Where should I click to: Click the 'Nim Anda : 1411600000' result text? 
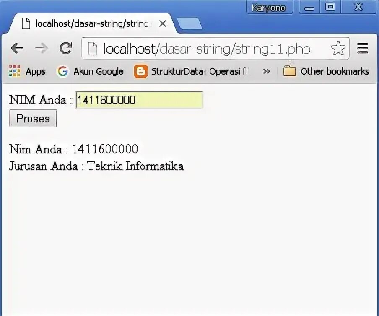pos(73,149)
